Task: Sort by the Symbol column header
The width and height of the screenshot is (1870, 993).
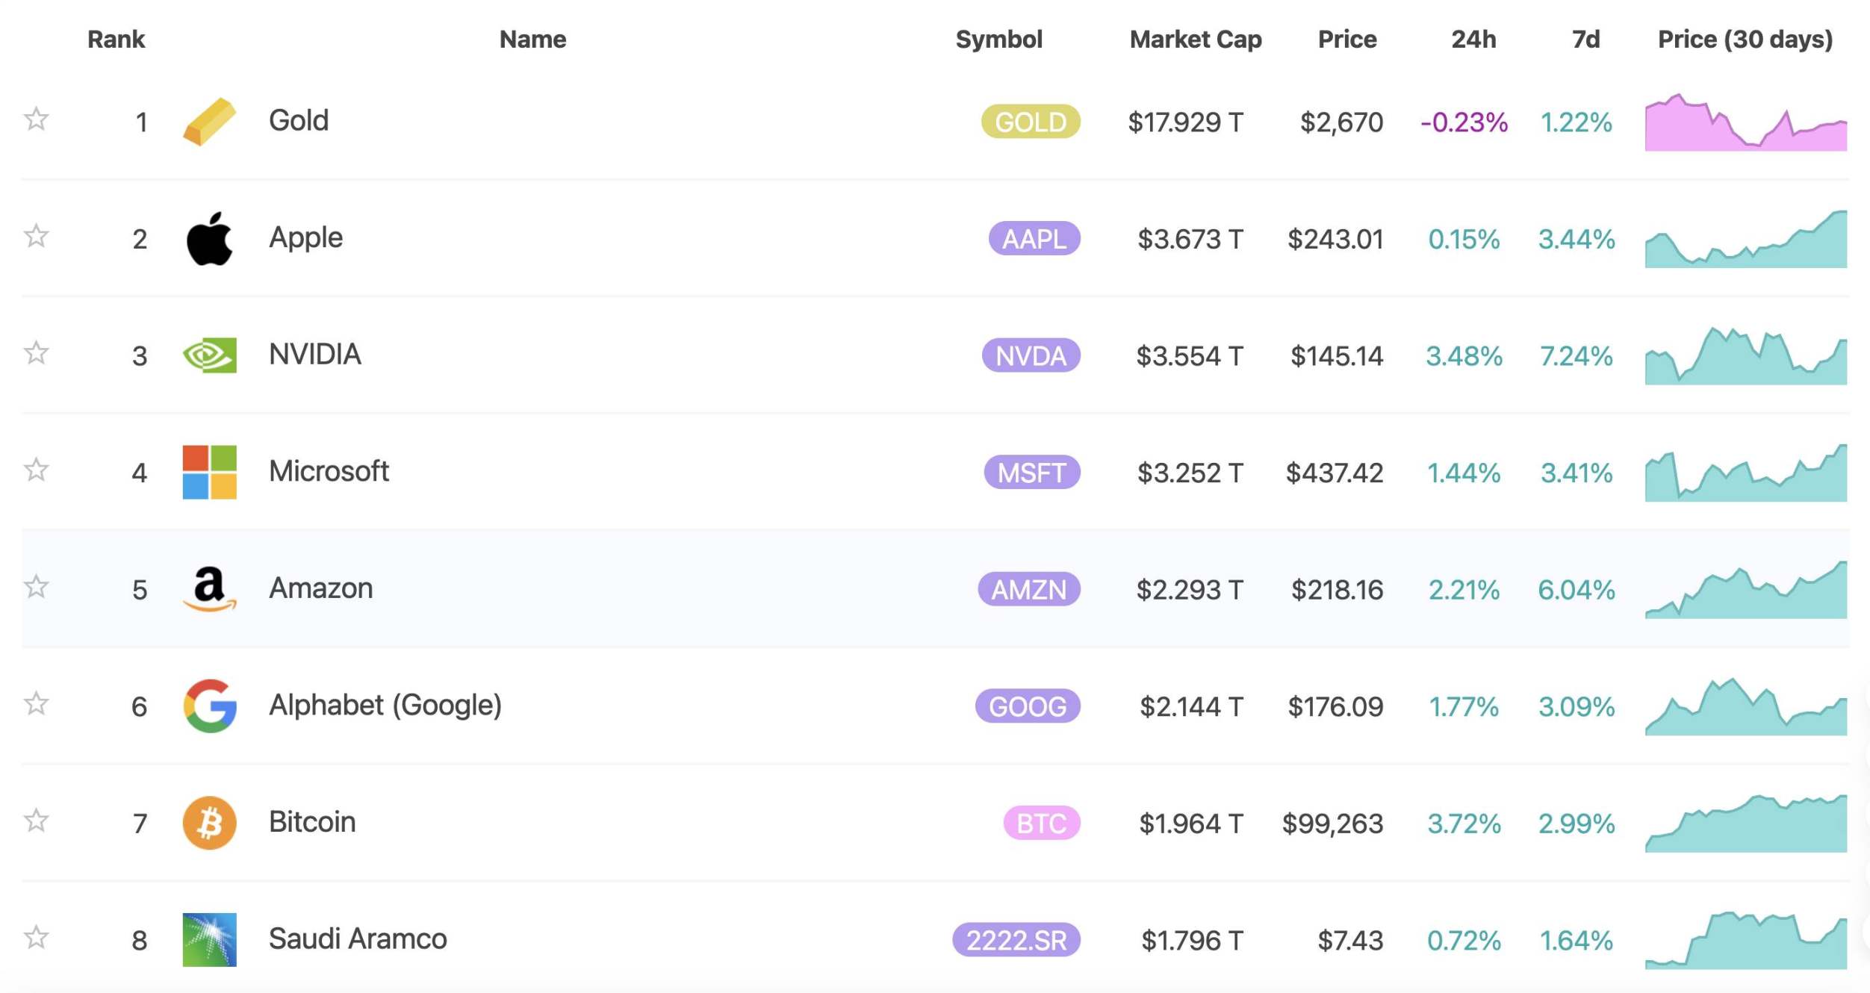Action: pos(998,39)
